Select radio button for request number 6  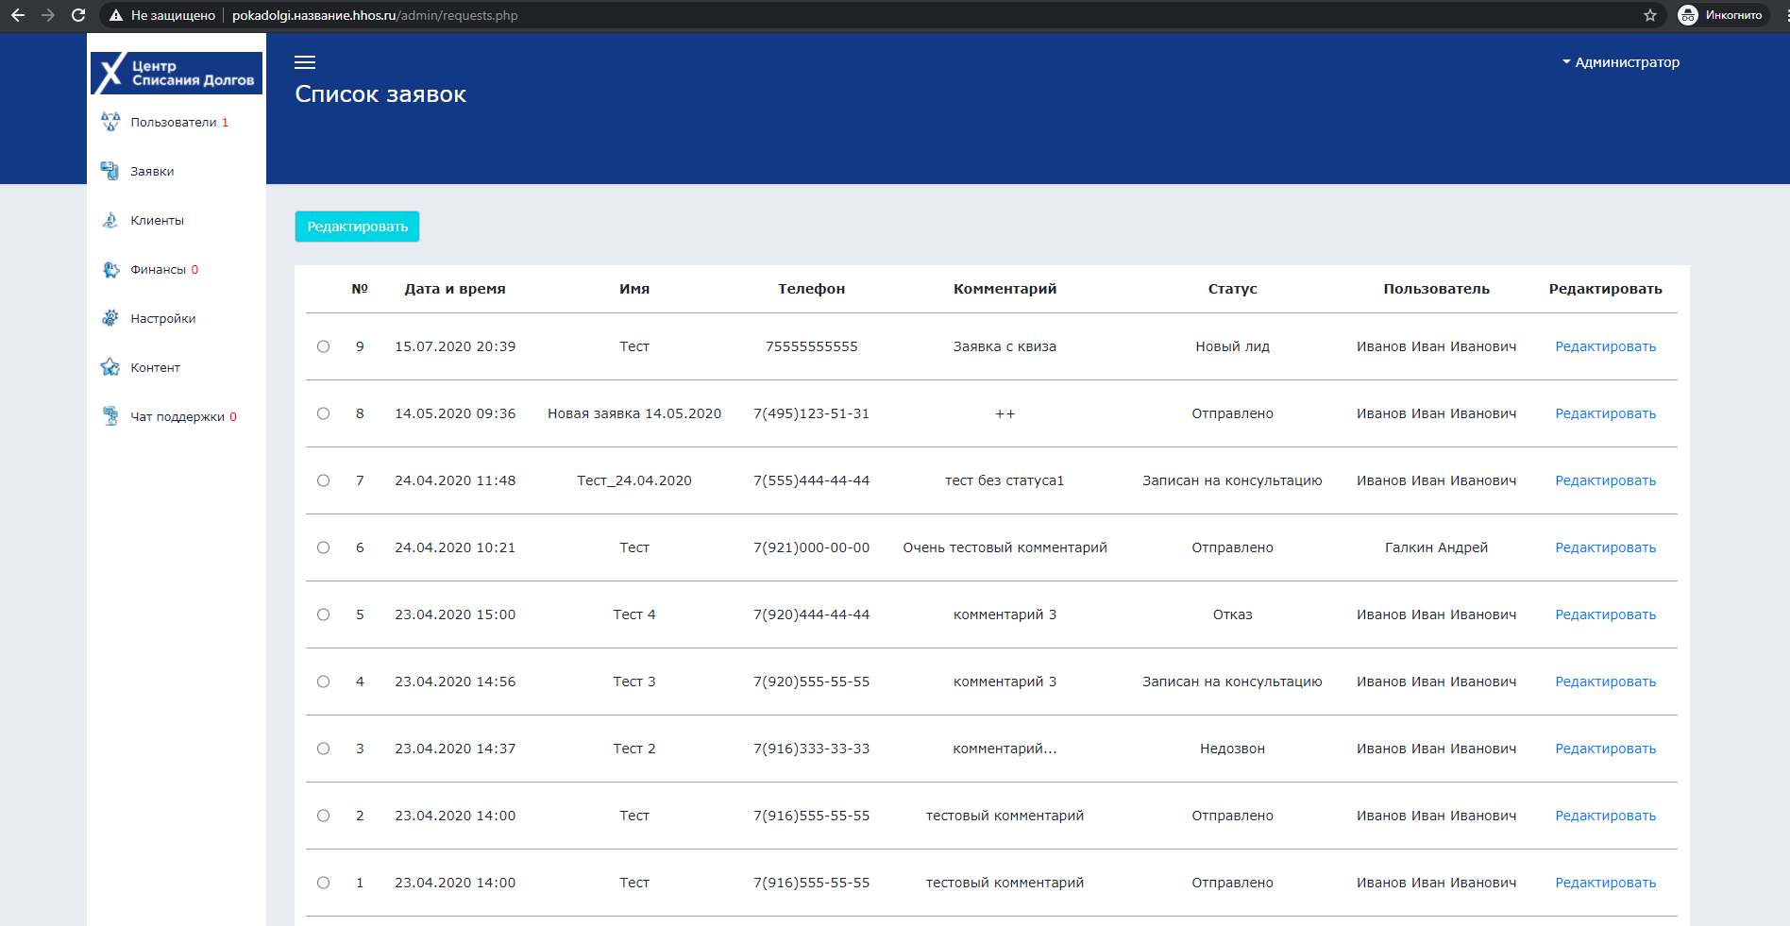pos(323,547)
